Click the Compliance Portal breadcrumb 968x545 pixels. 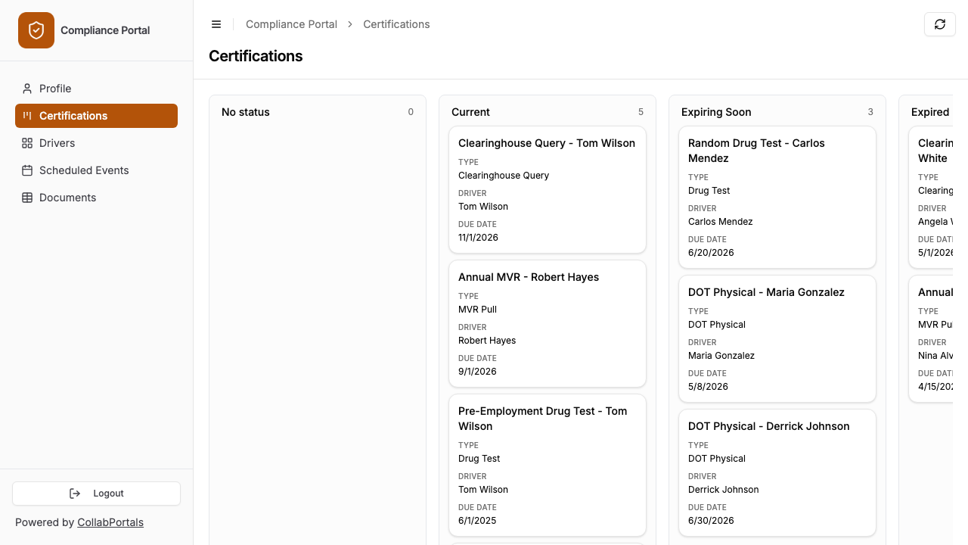pyautogui.click(x=291, y=24)
